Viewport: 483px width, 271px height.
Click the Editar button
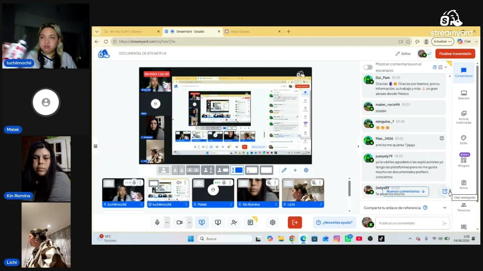click(x=403, y=53)
